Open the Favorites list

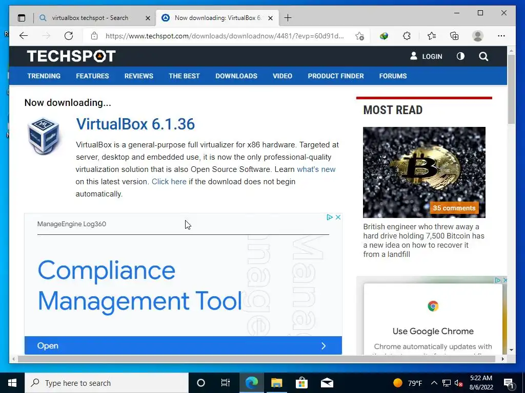point(432,36)
